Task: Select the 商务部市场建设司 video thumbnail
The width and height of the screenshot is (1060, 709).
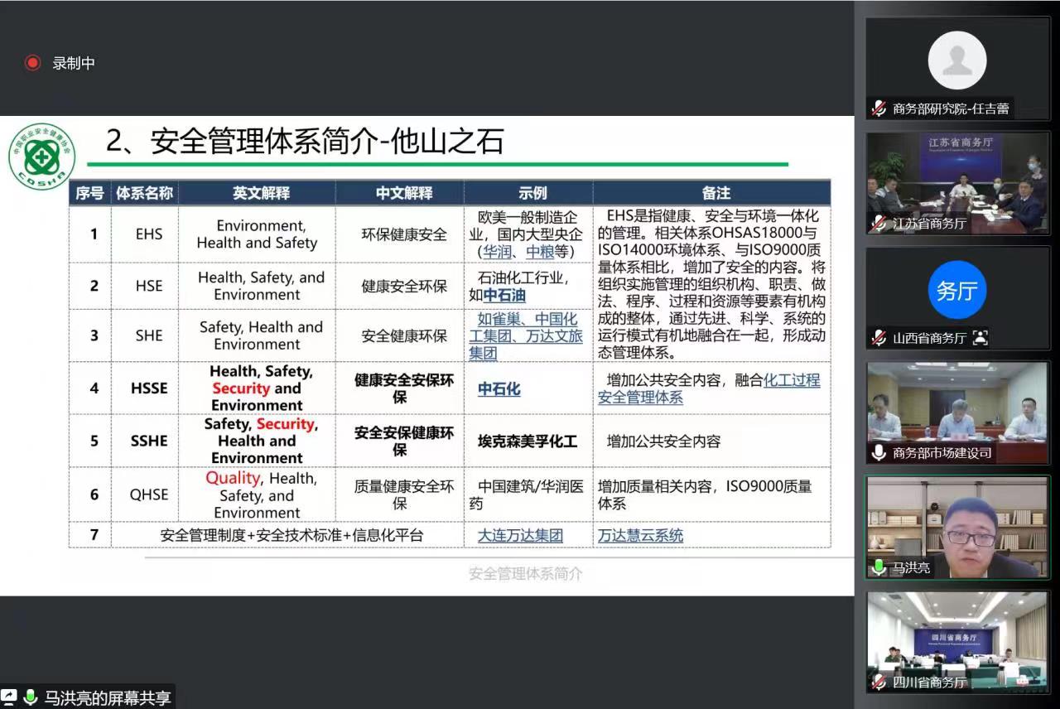Action: point(957,412)
